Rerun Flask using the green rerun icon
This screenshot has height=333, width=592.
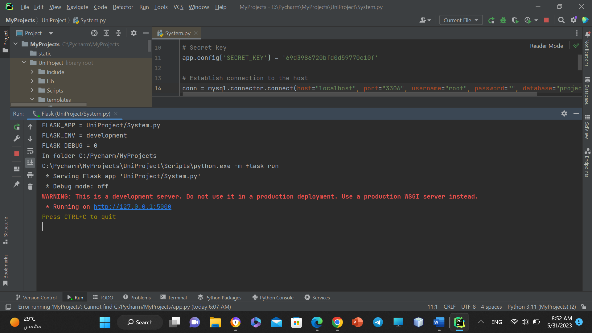[x=17, y=127]
